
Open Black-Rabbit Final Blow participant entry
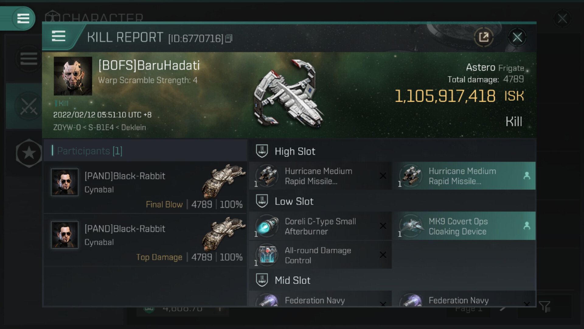click(x=145, y=187)
